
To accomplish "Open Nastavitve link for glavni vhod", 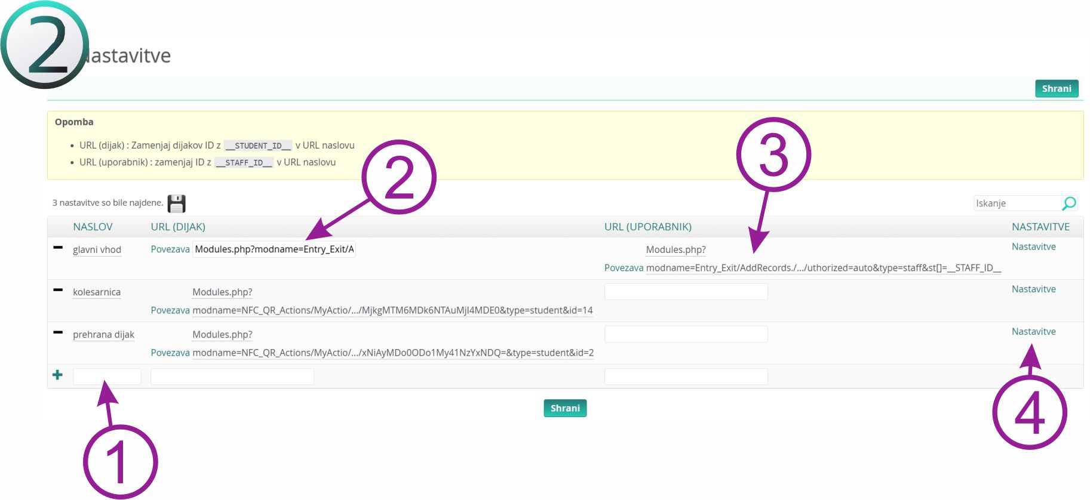I will 1033,246.
